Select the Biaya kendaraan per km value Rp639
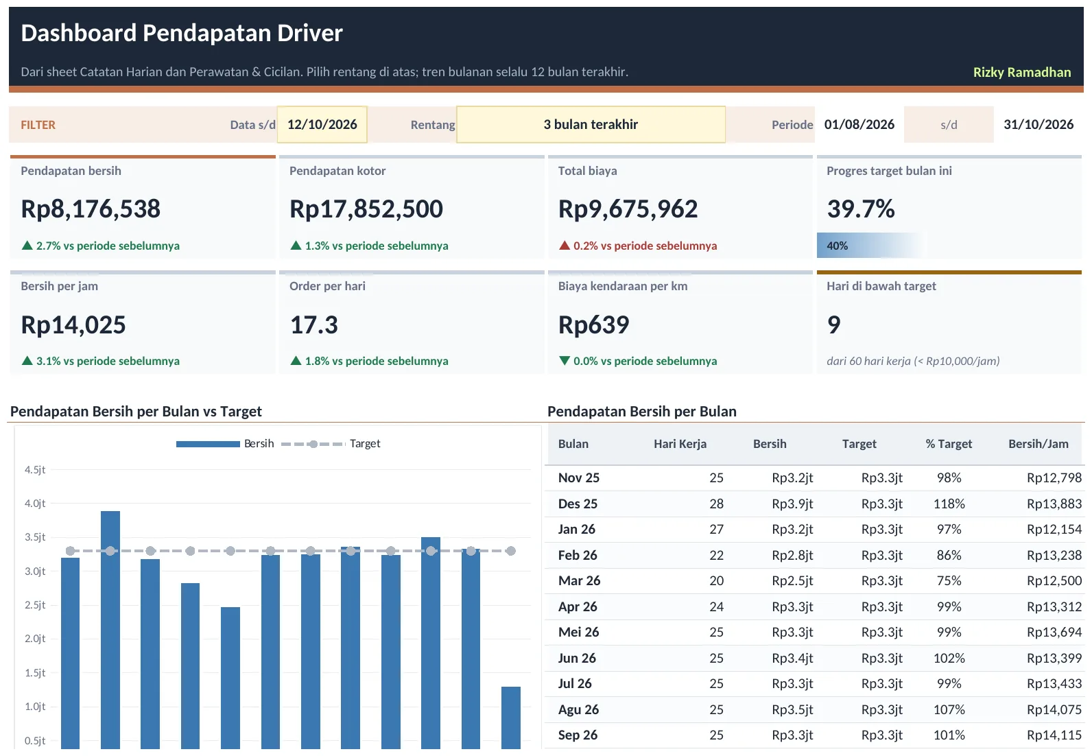Image resolution: width=1092 pixels, height=756 pixels. tap(594, 324)
